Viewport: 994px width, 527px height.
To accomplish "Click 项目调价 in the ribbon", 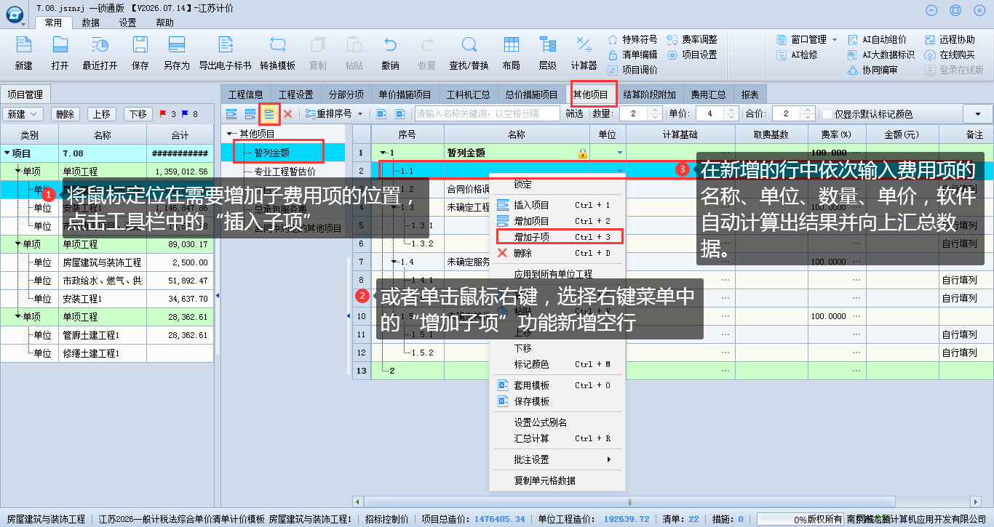I will point(632,70).
